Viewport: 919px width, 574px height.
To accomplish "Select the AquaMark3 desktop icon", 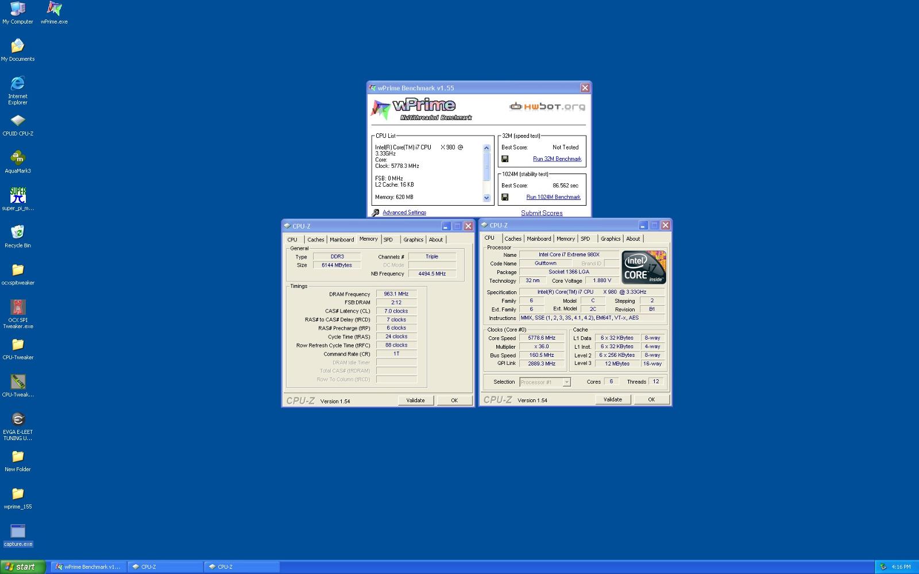I will [x=18, y=162].
